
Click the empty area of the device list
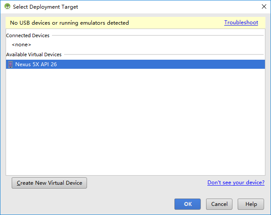point(135,122)
